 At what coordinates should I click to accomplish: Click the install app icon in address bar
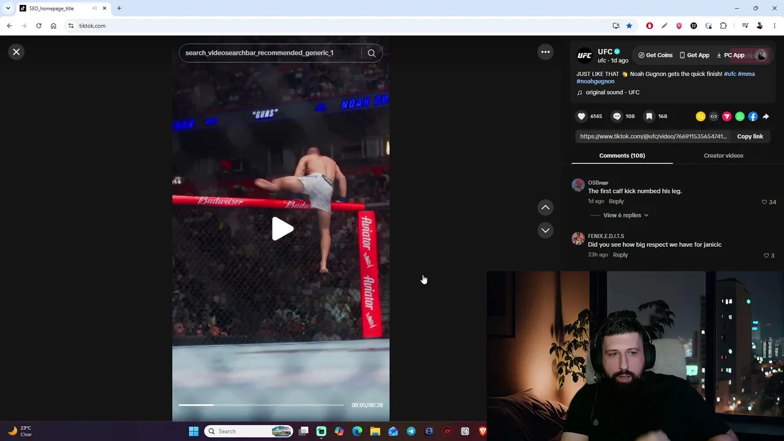click(x=616, y=26)
